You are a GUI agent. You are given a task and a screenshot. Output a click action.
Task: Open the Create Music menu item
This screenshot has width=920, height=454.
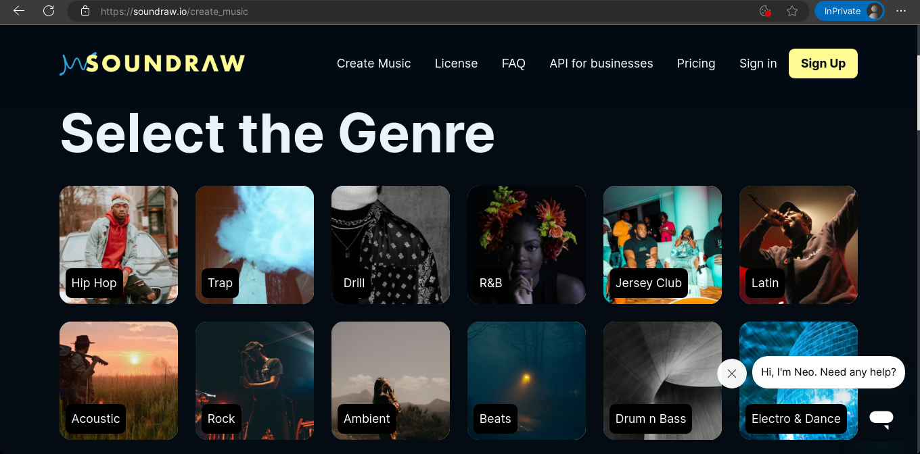[374, 64]
